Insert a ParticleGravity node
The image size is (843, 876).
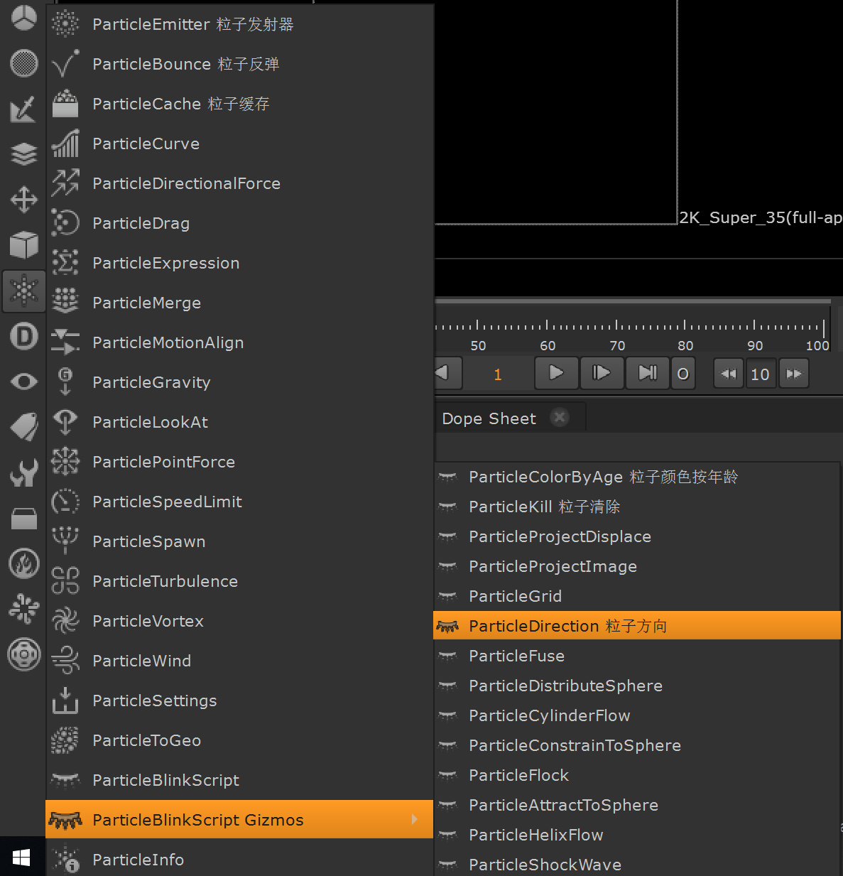click(239, 382)
